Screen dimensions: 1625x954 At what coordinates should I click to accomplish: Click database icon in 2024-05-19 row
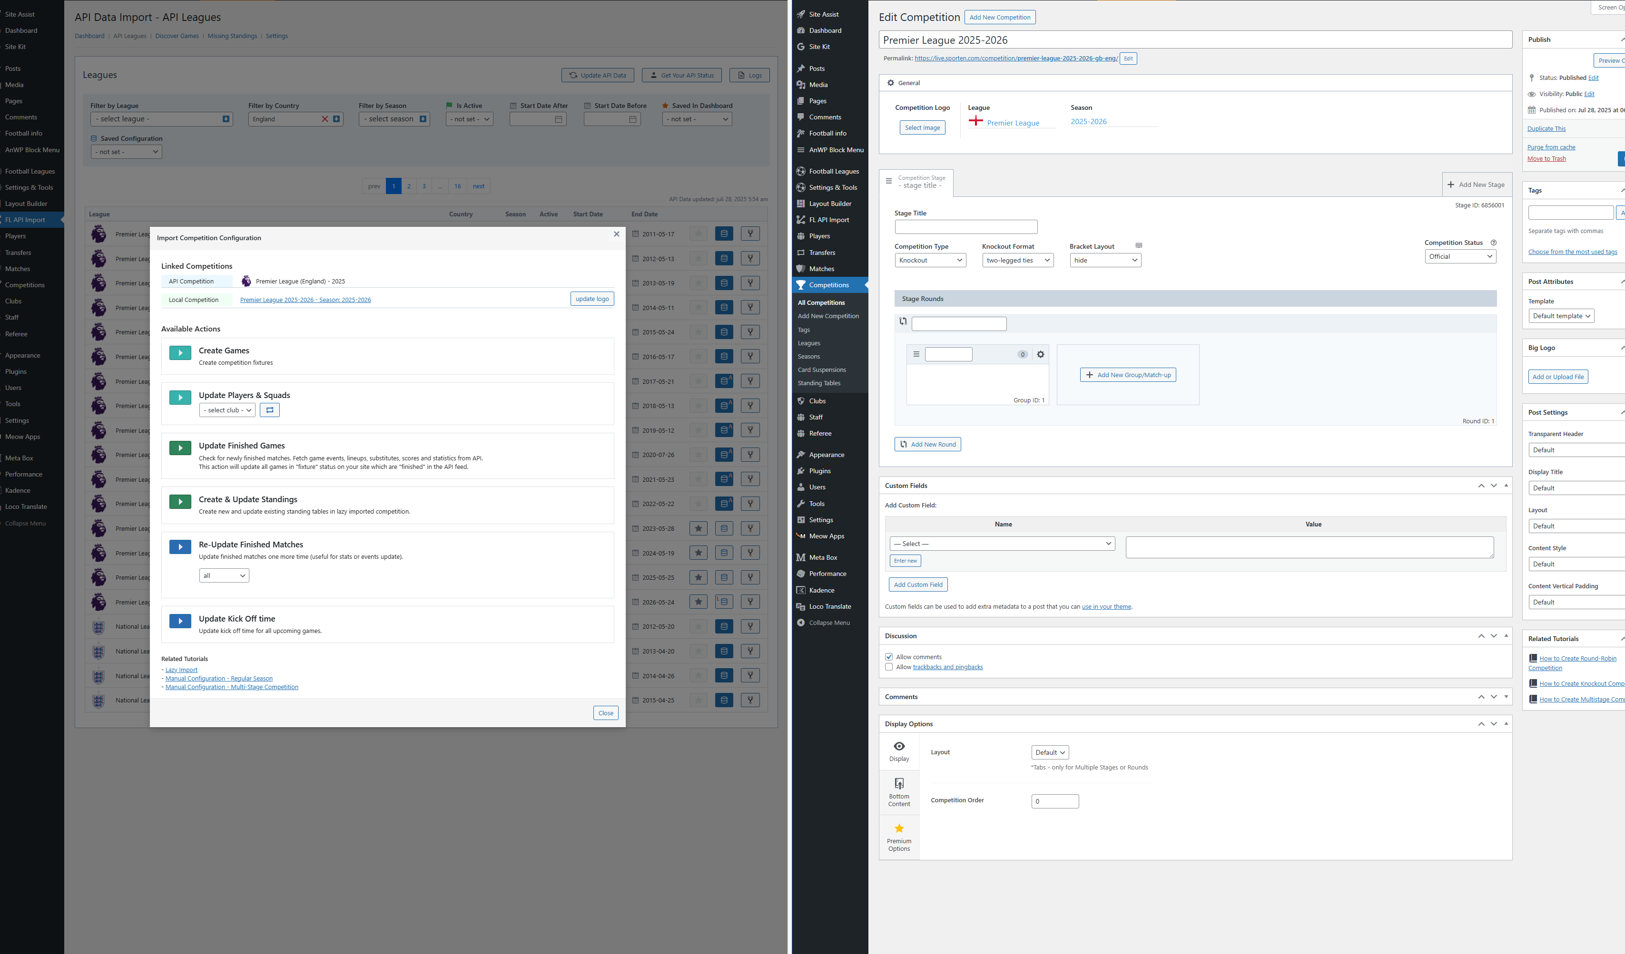click(724, 553)
